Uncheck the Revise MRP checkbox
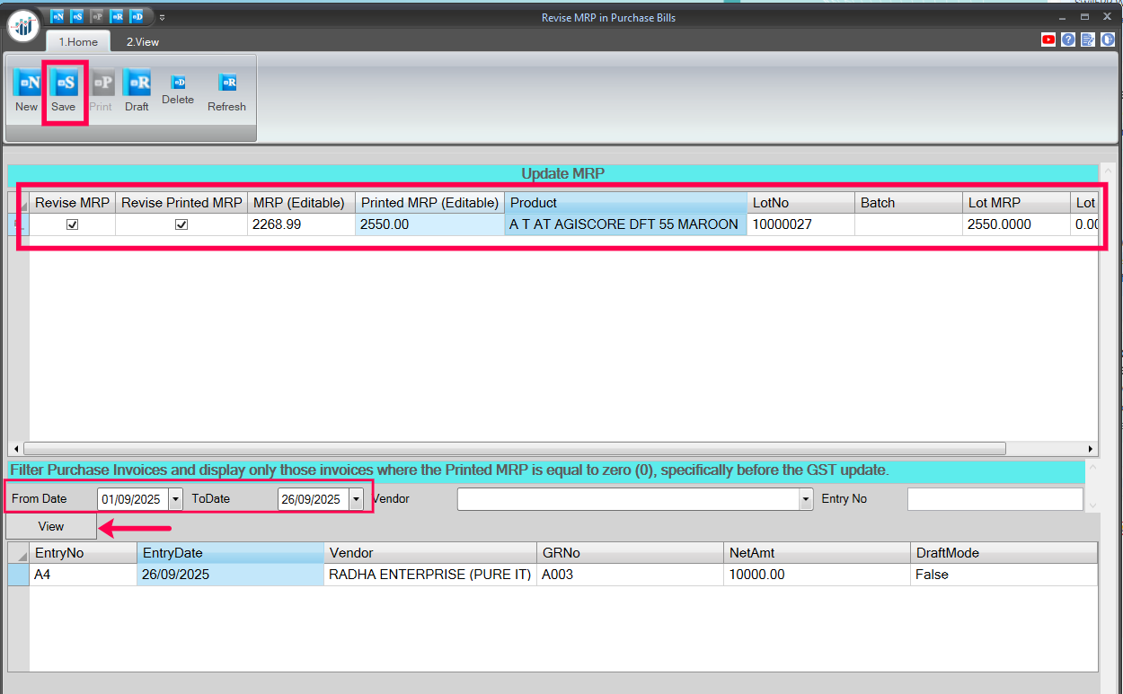 click(73, 224)
